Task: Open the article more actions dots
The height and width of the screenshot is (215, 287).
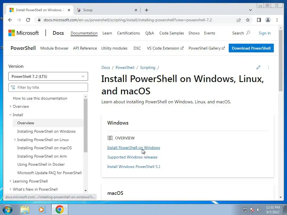Action: [269, 67]
